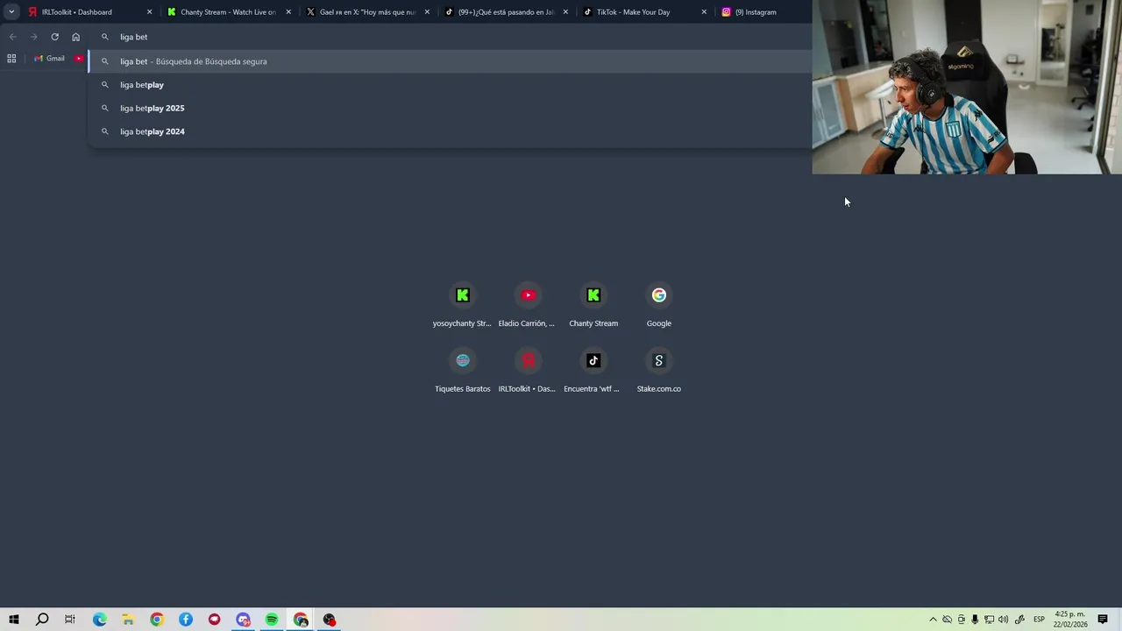The width and height of the screenshot is (1122, 631).
Task: Go forward with browser forward arrow
Action: click(33, 37)
